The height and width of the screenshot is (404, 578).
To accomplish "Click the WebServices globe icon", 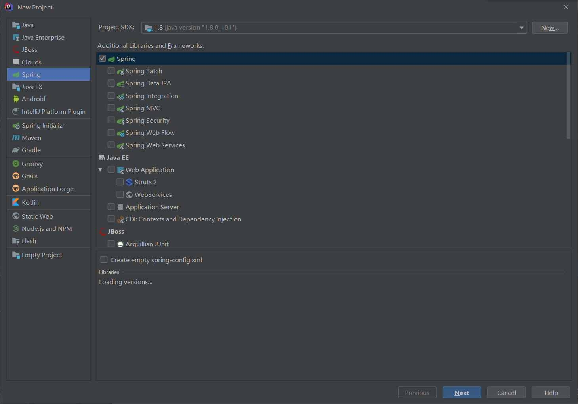I will pos(129,195).
